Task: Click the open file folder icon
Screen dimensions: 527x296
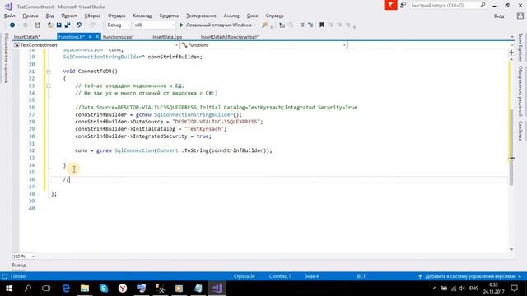Action: click(50, 25)
